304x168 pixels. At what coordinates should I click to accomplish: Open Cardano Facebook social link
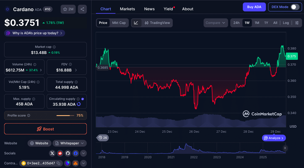pyautogui.click(x=76, y=153)
